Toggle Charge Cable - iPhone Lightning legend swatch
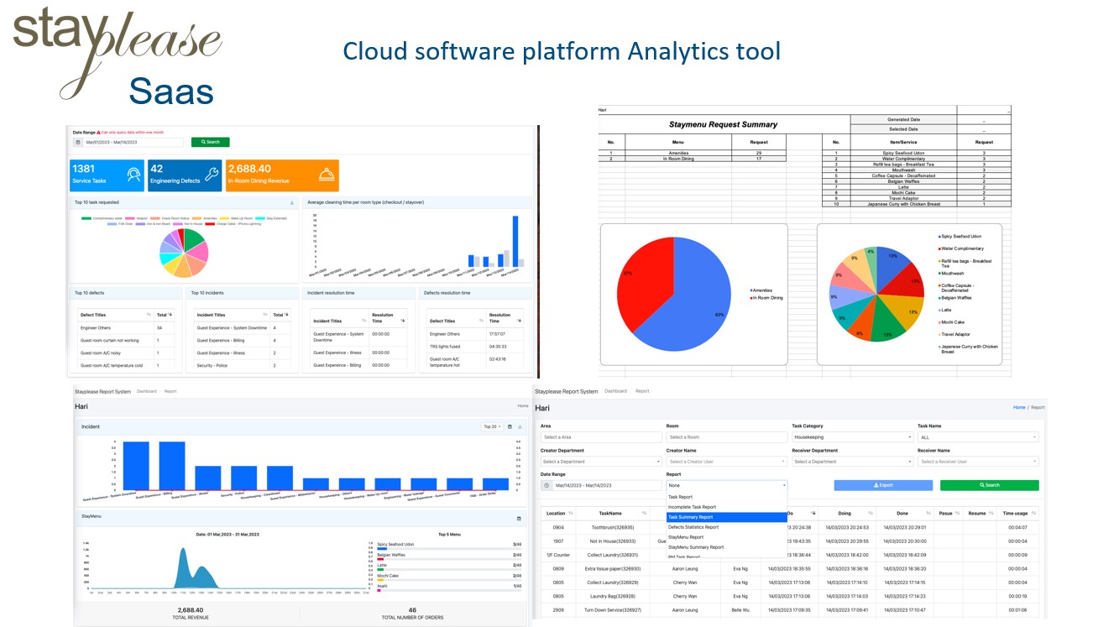The width and height of the screenshot is (1093, 627). (211, 224)
